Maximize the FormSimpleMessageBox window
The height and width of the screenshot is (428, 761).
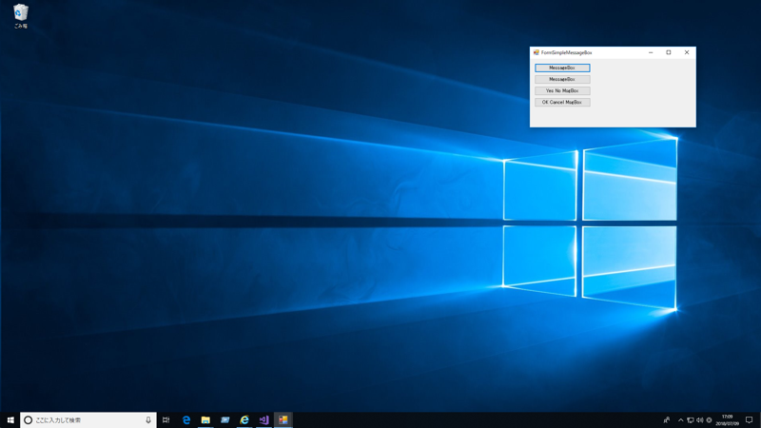(669, 52)
